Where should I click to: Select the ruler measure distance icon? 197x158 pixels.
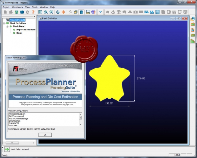pos(88,12)
